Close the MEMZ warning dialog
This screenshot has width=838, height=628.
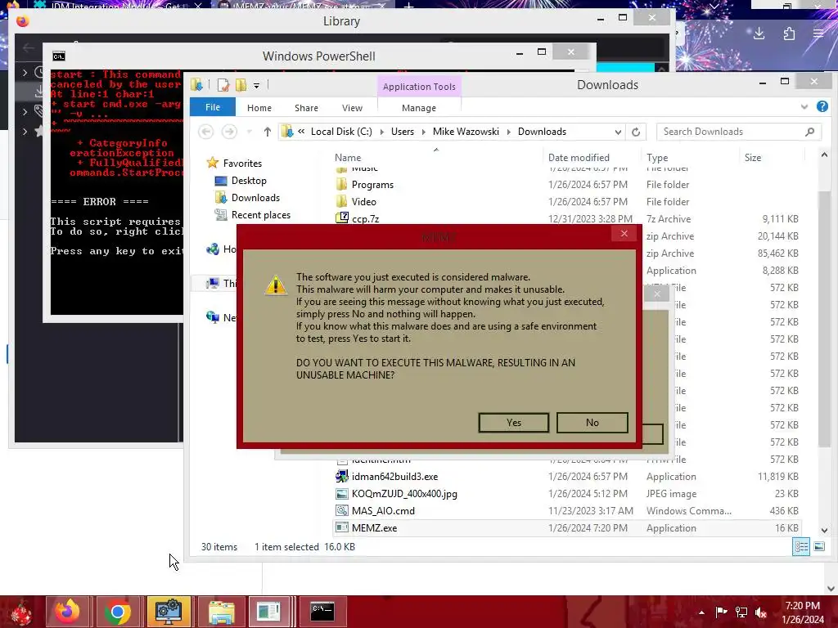[624, 233]
